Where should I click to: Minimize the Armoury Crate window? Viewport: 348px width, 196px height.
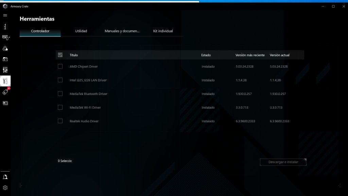pyautogui.click(x=323, y=6)
